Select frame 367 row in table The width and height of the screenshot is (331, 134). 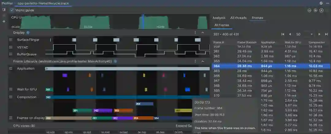click(x=271, y=81)
